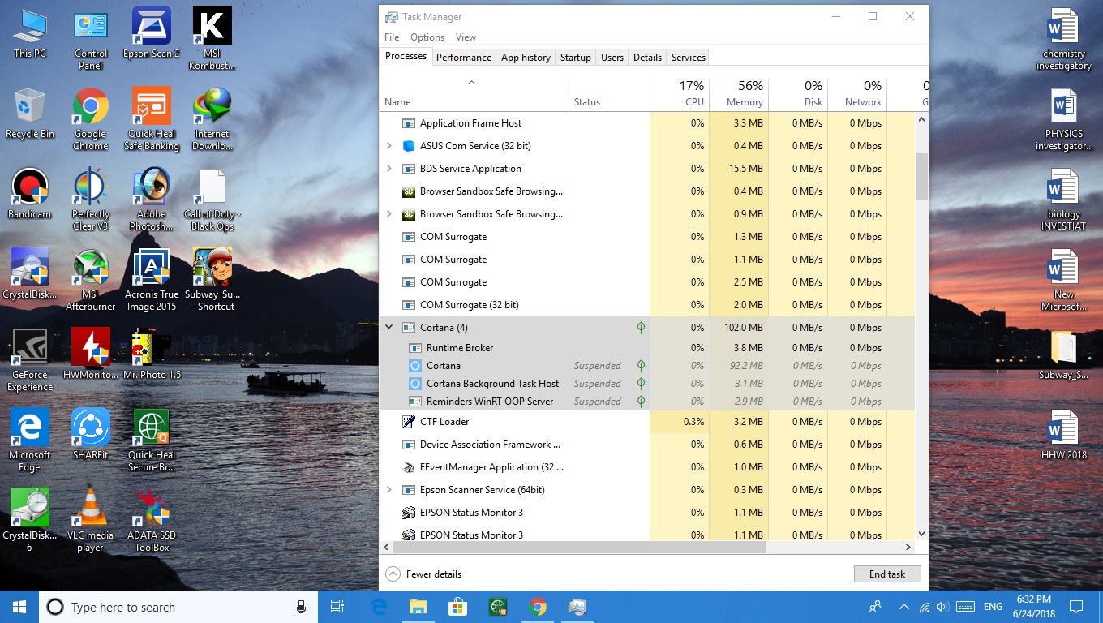Collapse the Cortana (4) process group
The width and height of the screenshot is (1103, 623).
coord(389,327)
